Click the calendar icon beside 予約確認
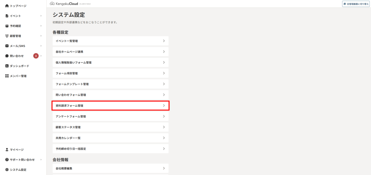The image size is (371, 175). pos(7,26)
